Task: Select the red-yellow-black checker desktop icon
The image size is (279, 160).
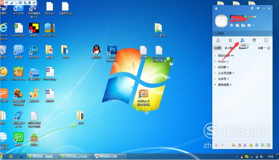Action: [34, 30]
